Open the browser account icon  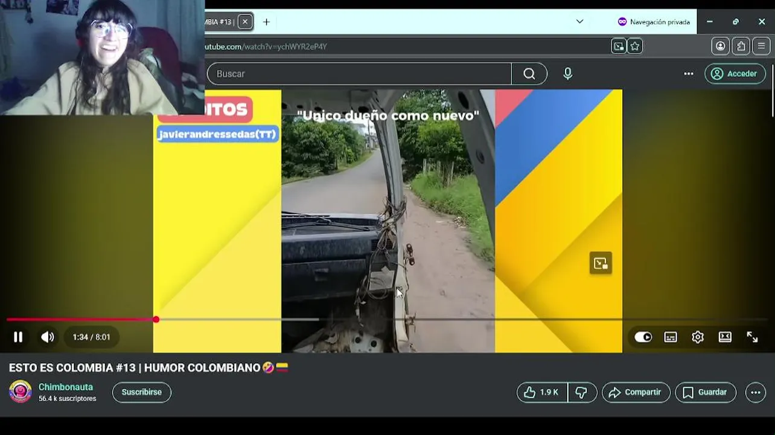720,46
